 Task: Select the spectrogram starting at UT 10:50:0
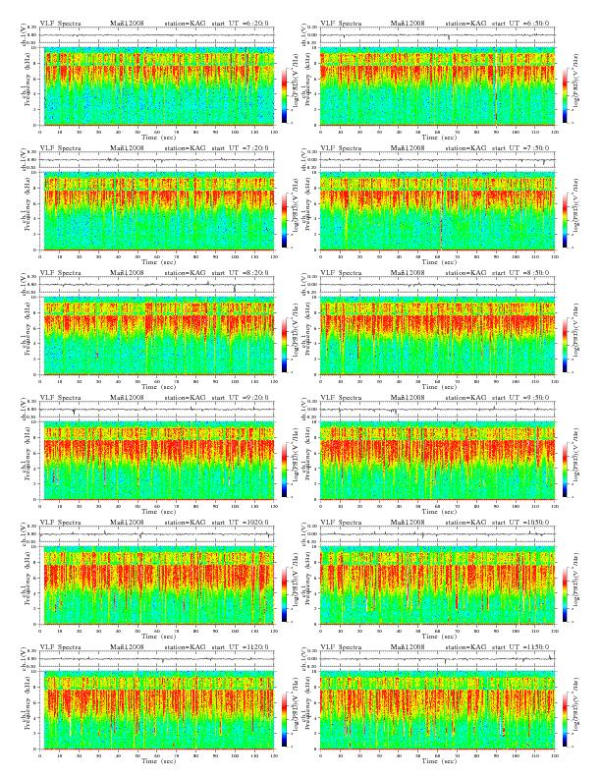437,585
